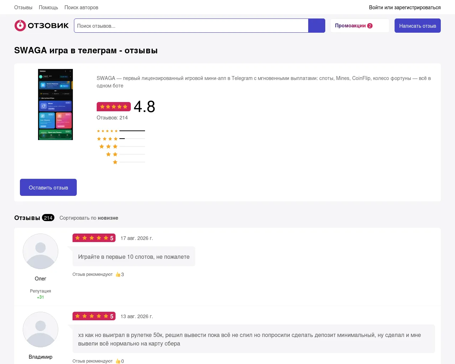
Task: Open the review "Играйте в первые 10 слотов"
Action: 134,257
